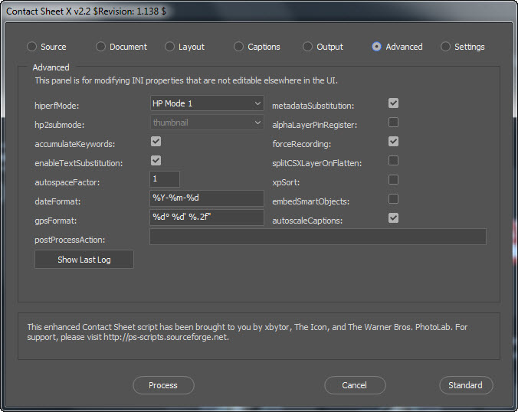Click the gpsFormat text field
This screenshot has width=518, height=412.
click(x=207, y=217)
